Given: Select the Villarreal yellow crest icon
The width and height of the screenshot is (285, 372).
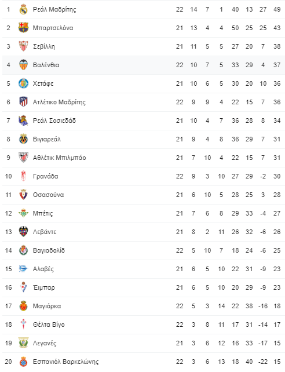Looking at the screenshot, I should pos(23,139).
